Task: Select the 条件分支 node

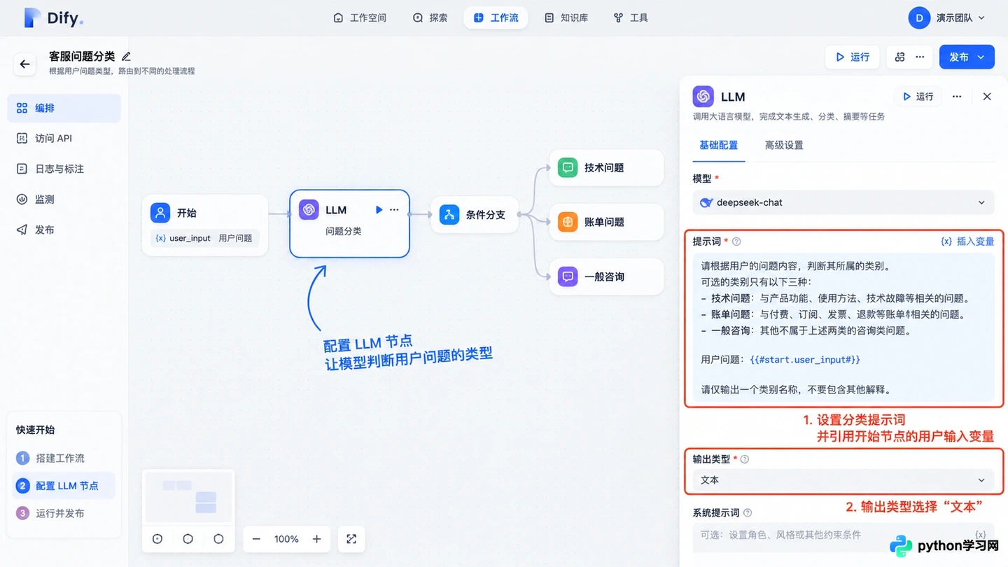Action: (x=475, y=215)
